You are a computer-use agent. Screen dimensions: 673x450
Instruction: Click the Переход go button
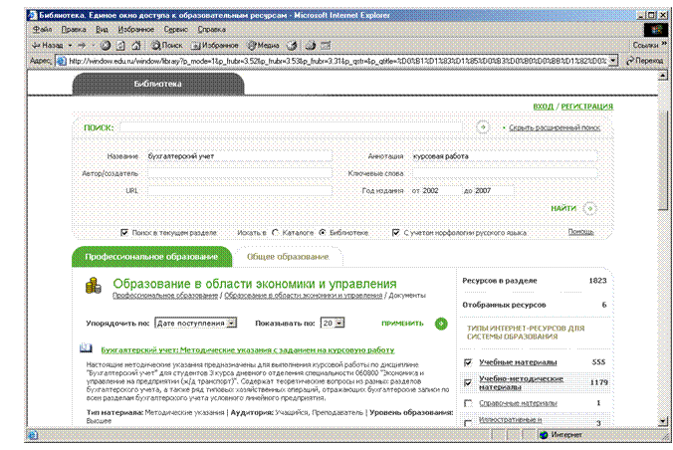(x=645, y=61)
